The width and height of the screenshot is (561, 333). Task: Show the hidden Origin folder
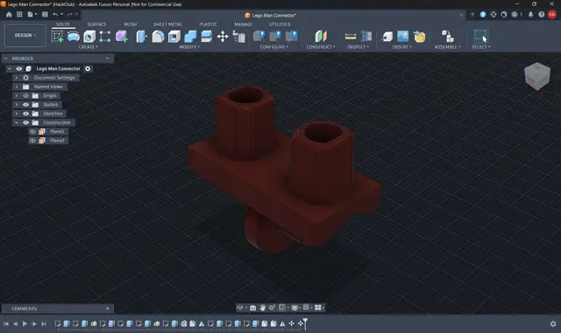(x=25, y=95)
